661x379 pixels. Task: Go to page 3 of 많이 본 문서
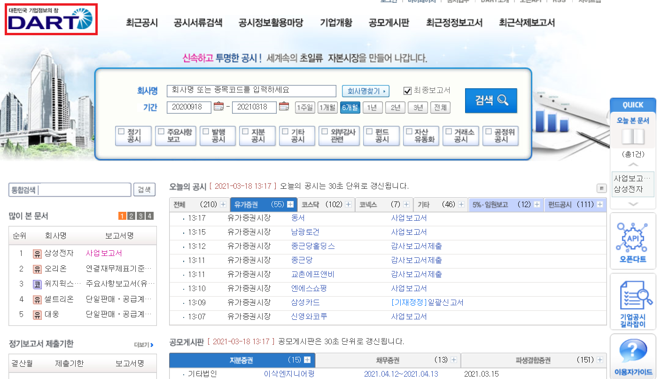pos(140,216)
